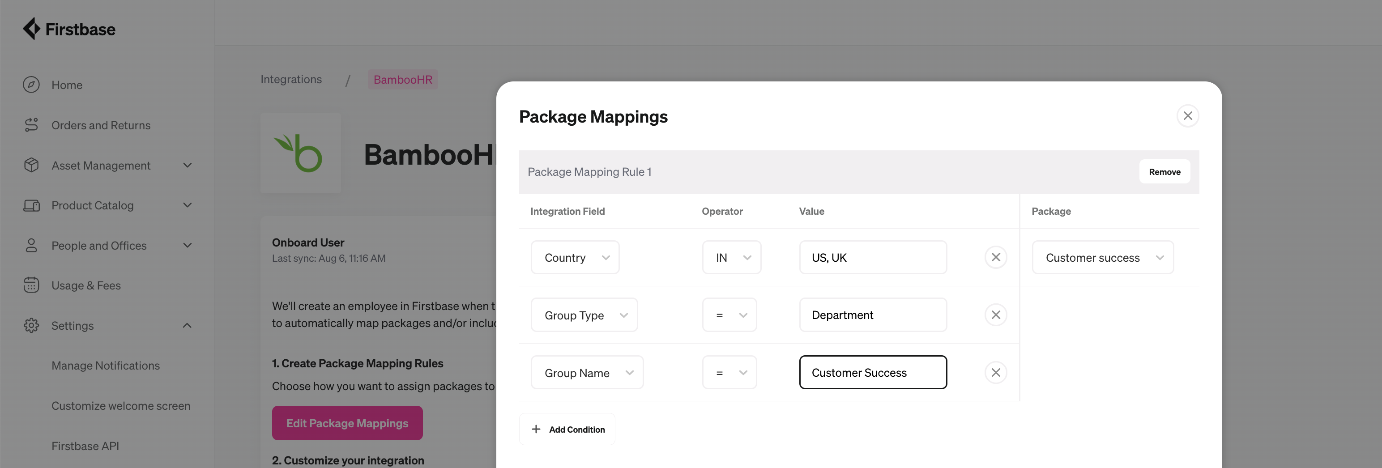This screenshot has width=1382, height=468.
Task: Click the Package column header
Action: click(x=1051, y=211)
